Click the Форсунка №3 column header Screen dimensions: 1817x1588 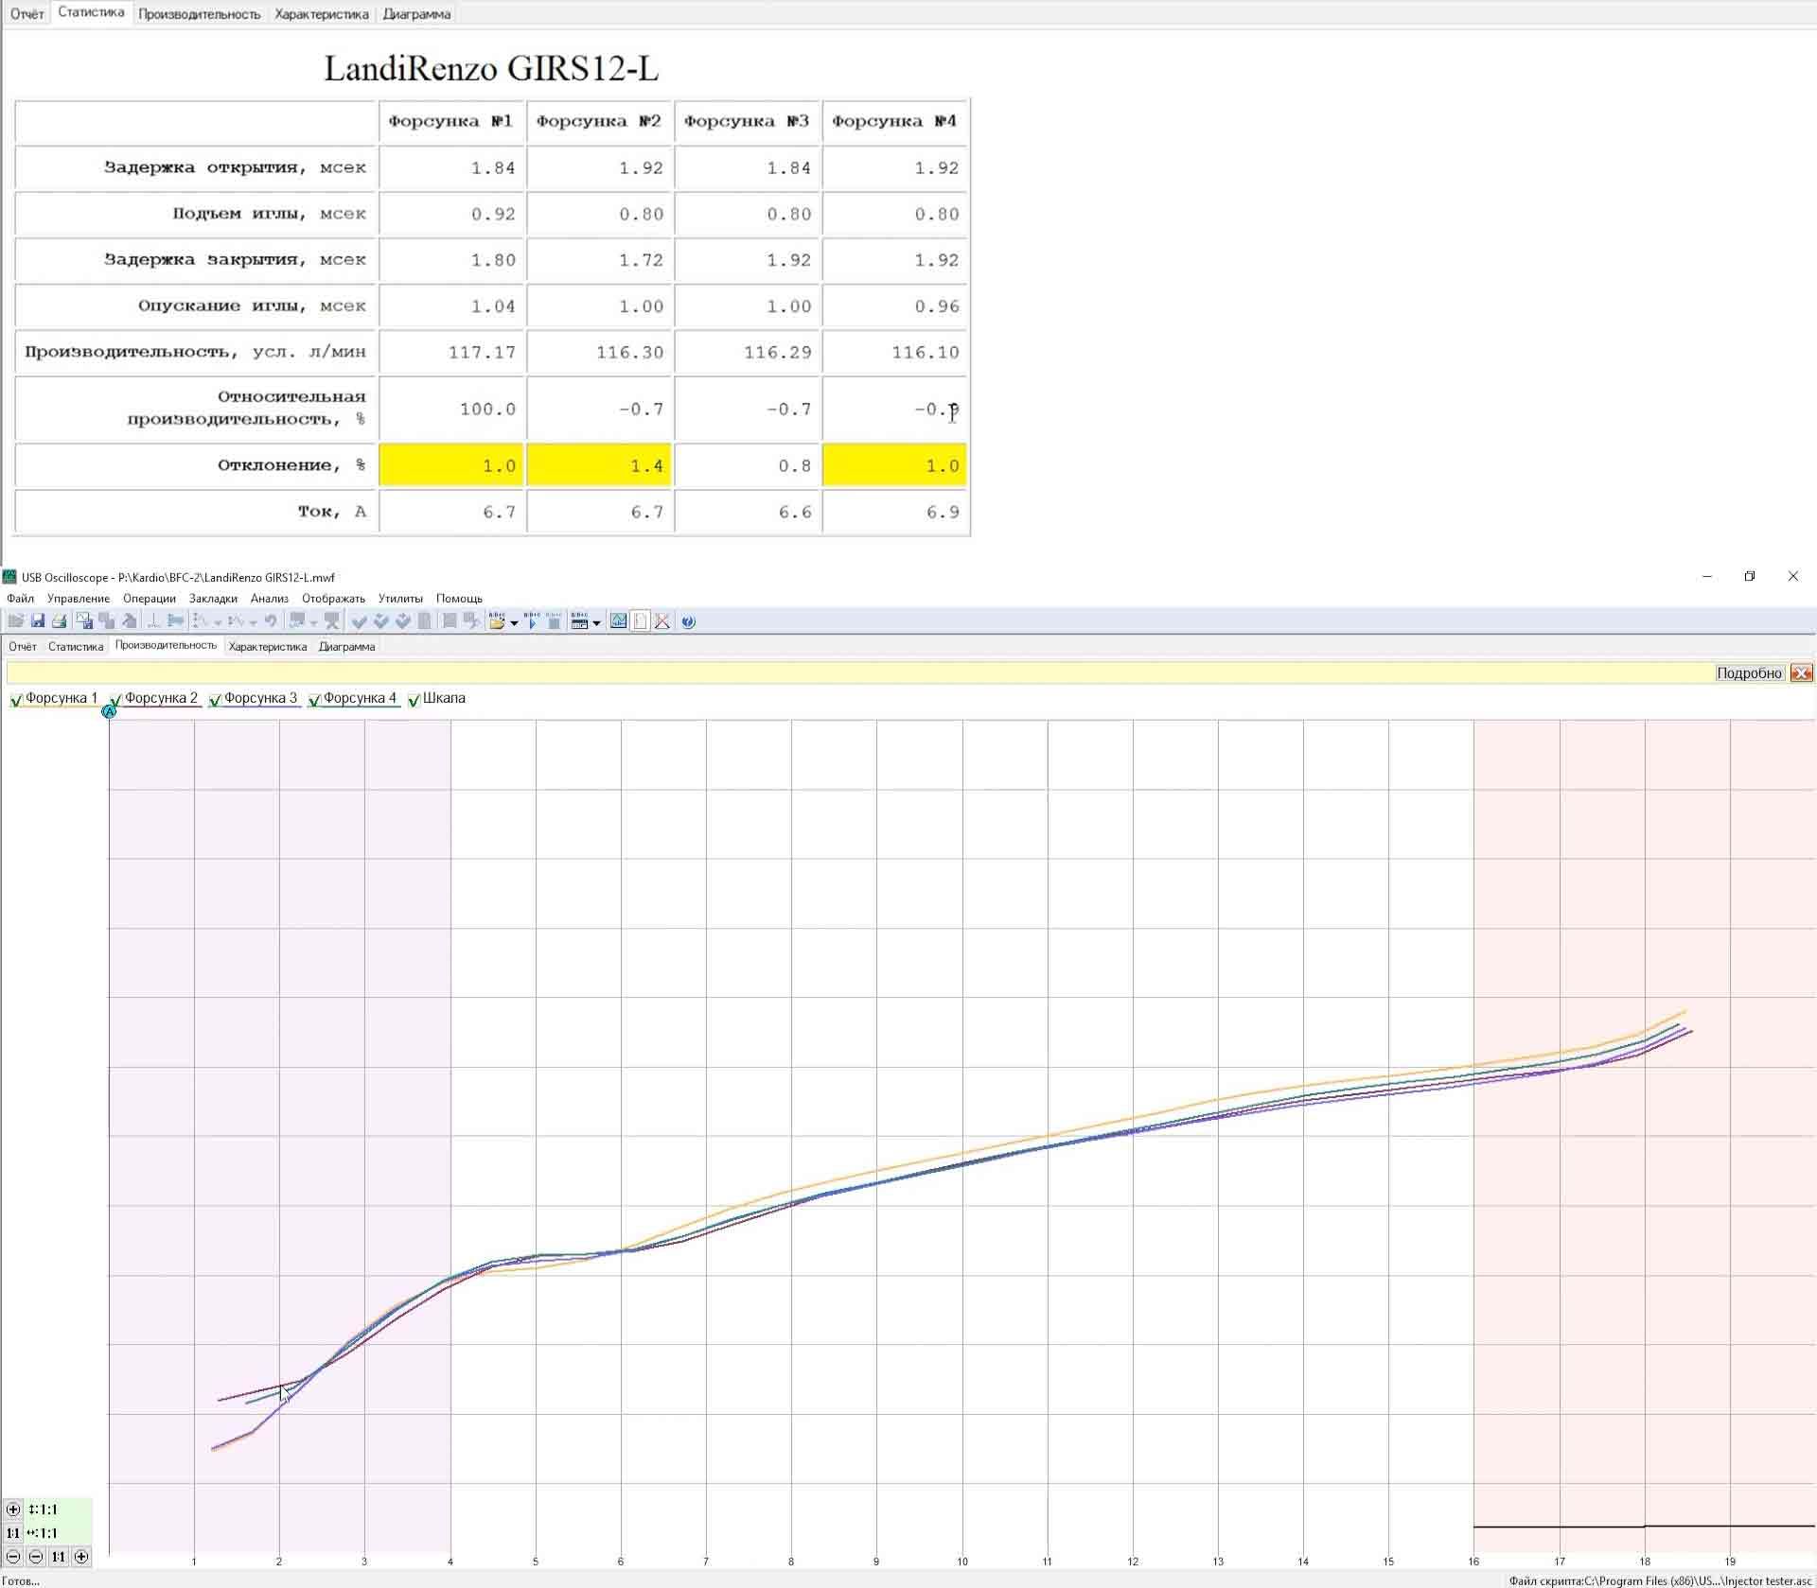pos(747,121)
